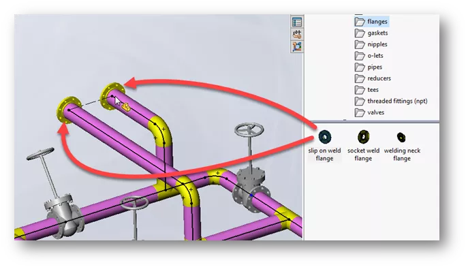Click the handwheel of the bottom-left gate valve
The height and width of the screenshot is (269, 468).
tap(40, 154)
